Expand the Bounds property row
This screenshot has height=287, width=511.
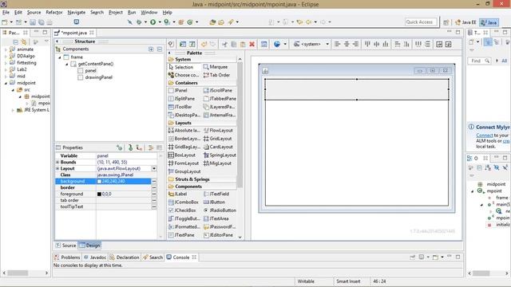click(57, 162)
